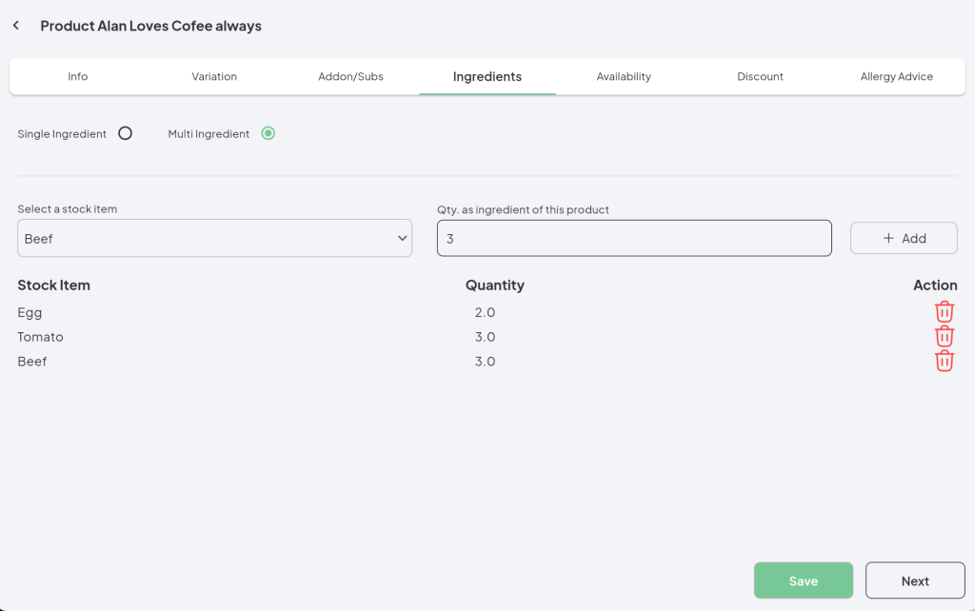Click the Quantity column header
This screenshot has width=975, height=611.
tap(495, 286)
